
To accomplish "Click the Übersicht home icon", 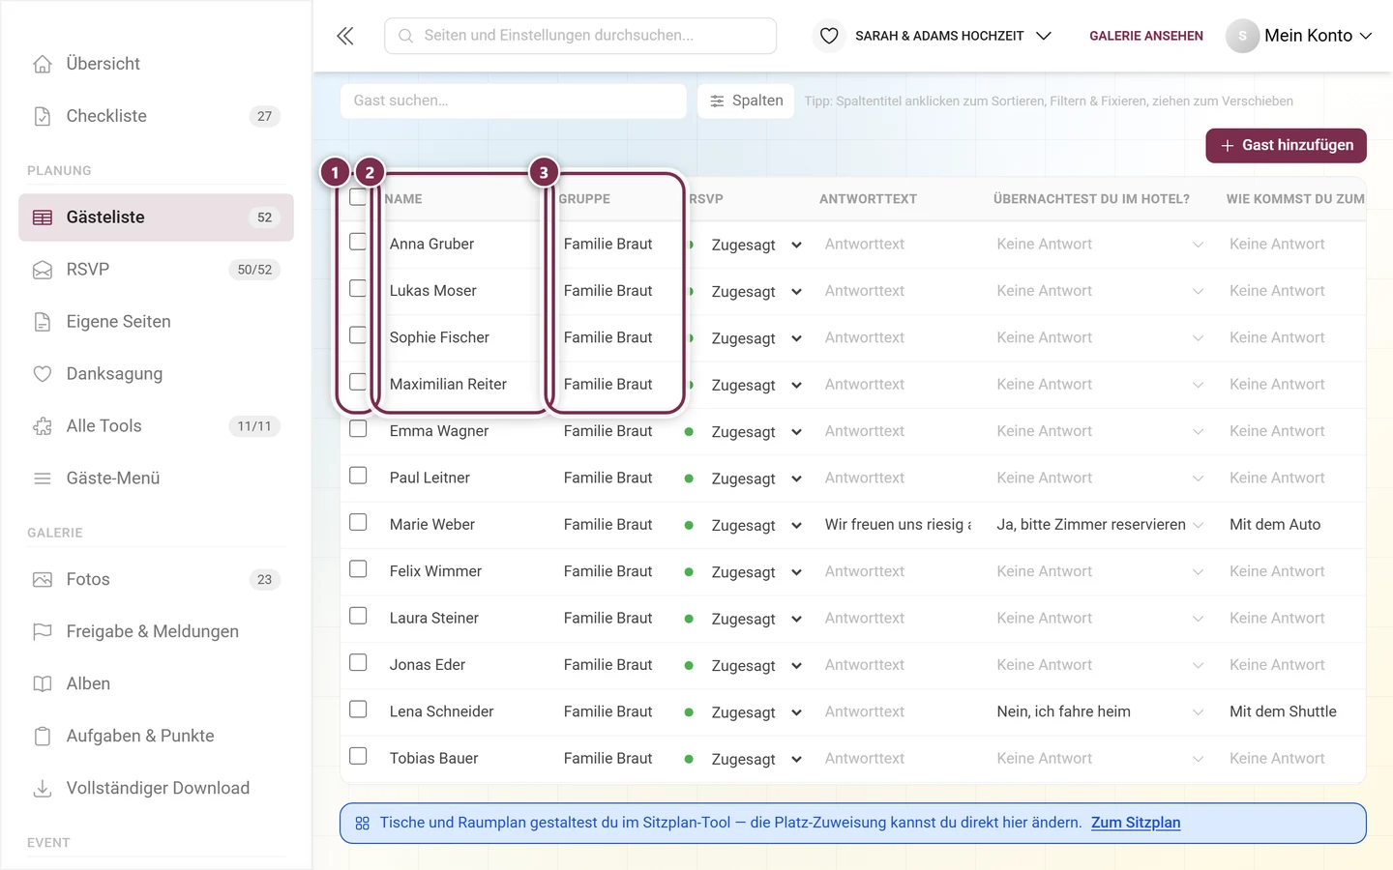I will click(43, 64).
